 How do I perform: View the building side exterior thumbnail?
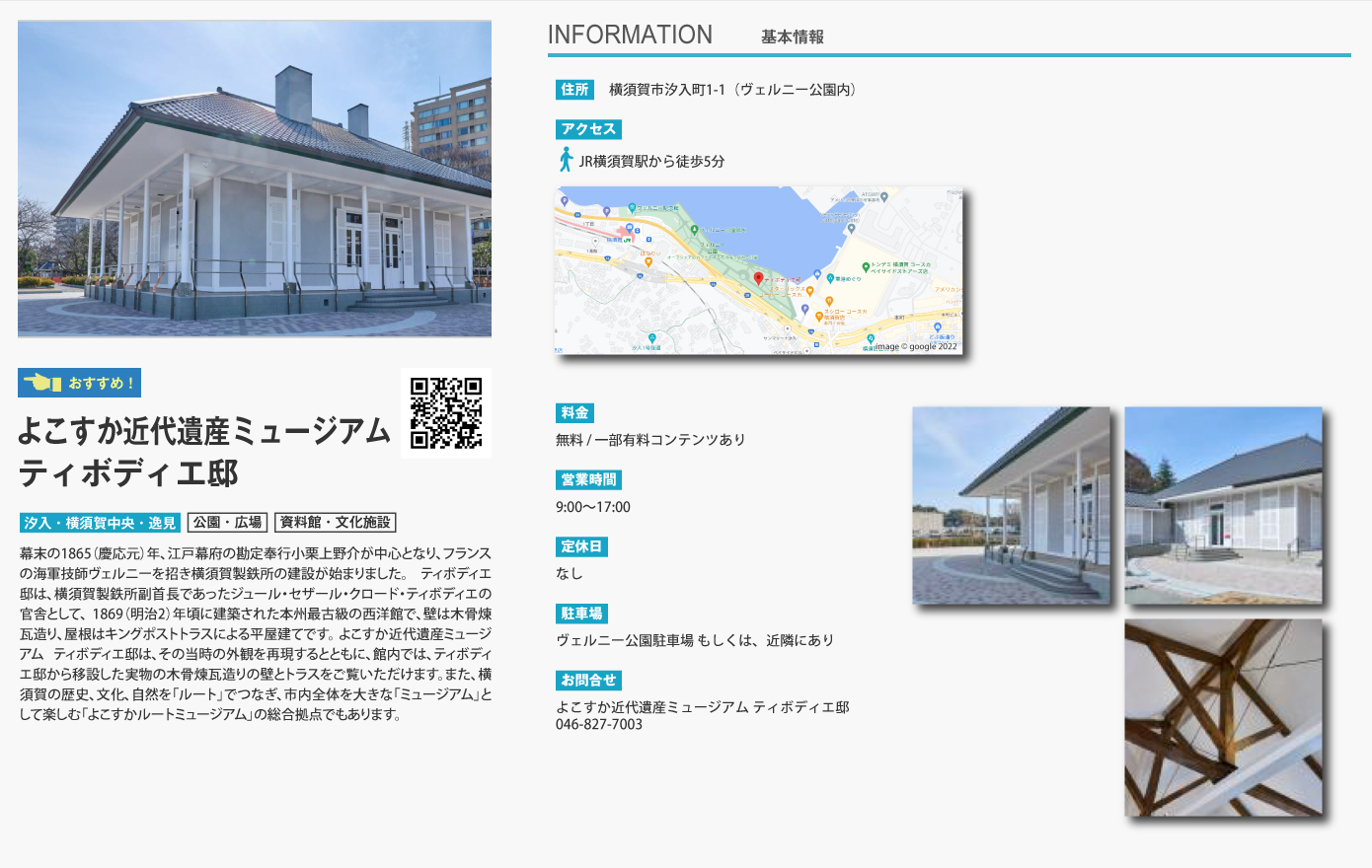(x=1223, y=505)
